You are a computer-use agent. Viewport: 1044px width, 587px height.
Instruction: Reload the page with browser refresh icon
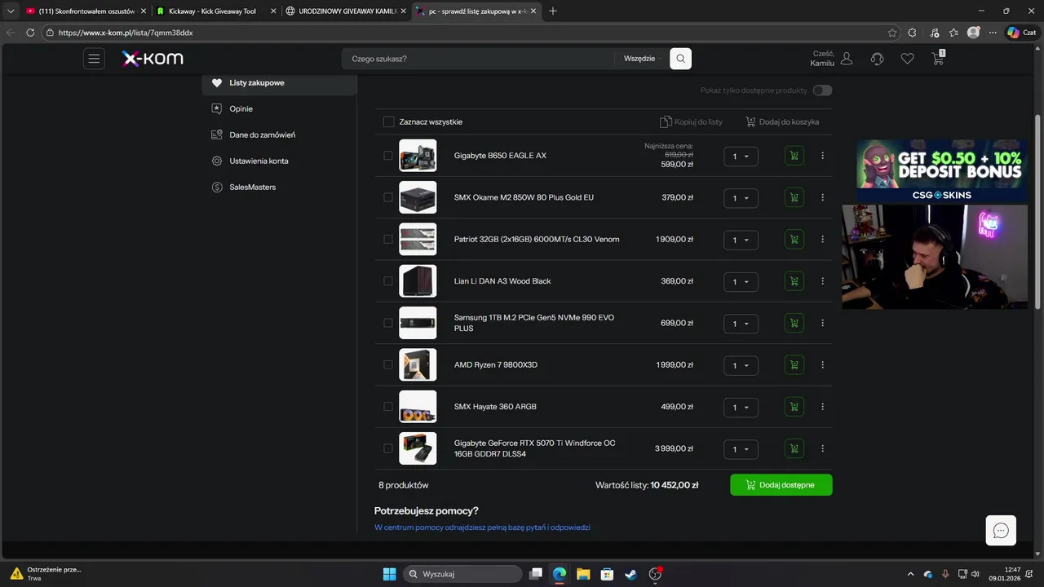pyautogui.click(x=30, y=33)
